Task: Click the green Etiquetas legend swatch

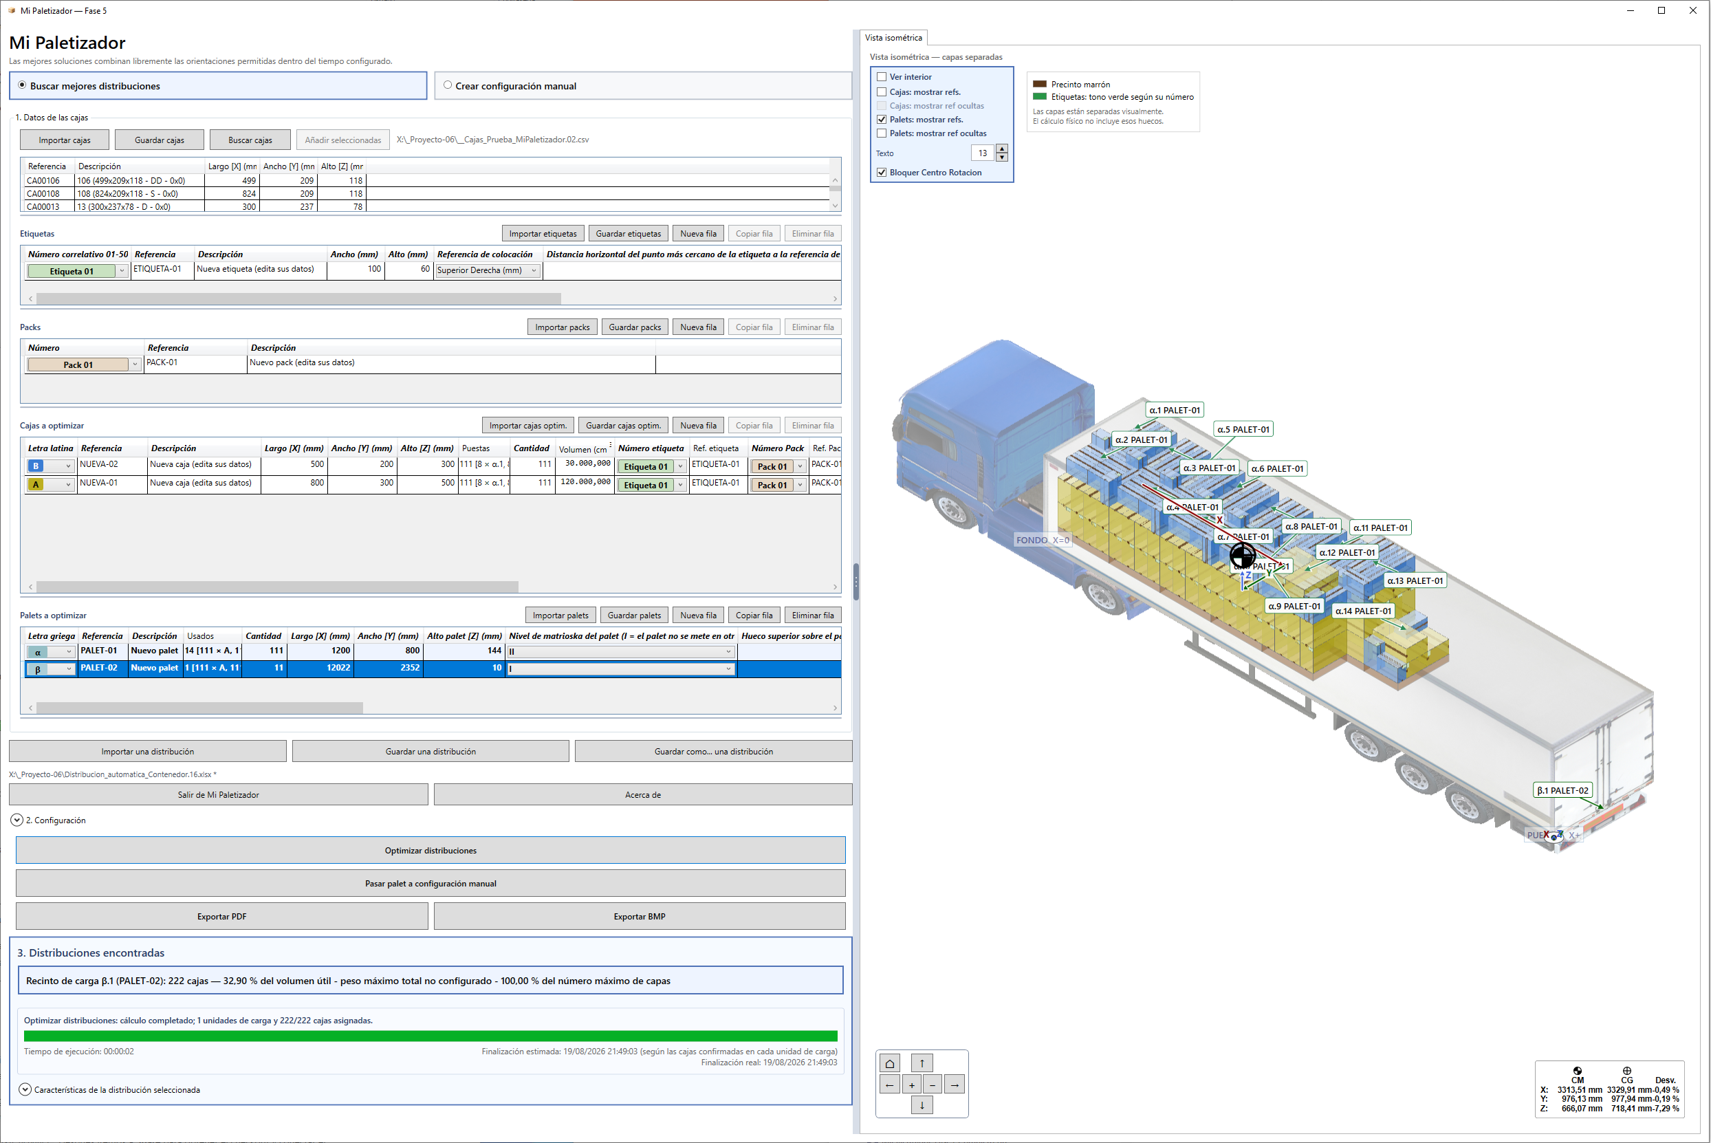Action: click(x=1040, y=96)
